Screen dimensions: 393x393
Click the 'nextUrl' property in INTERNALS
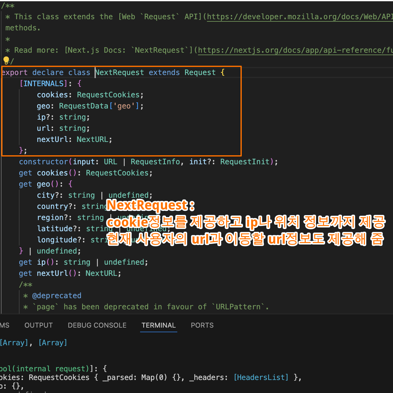(x=52, y=139)
